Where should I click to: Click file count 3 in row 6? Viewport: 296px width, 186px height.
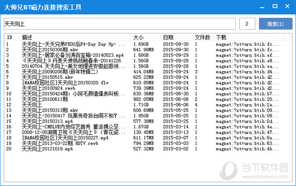[x=196, y=72]
